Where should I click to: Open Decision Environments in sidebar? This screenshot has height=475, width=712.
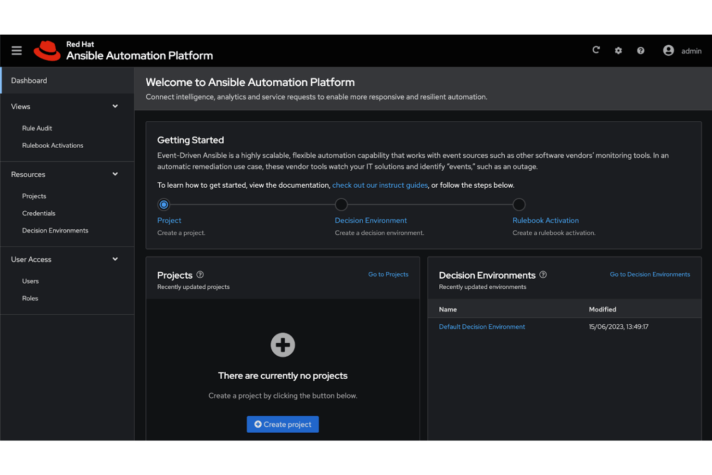[x=55, y=231]
